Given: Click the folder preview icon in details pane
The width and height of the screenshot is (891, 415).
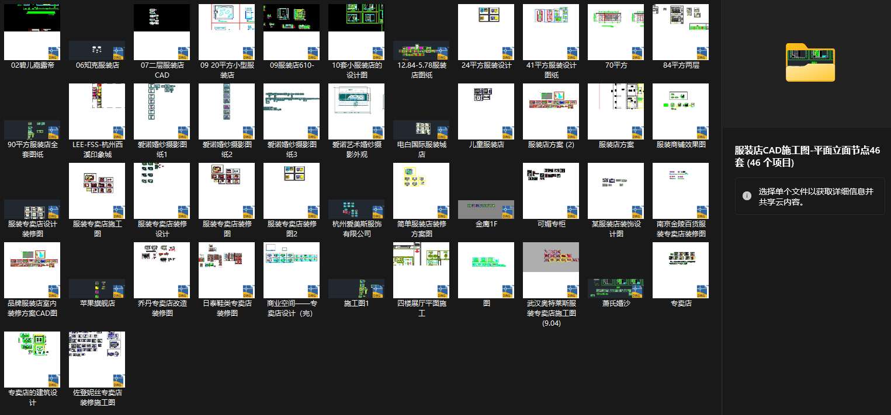Looking at the screenshot, I should (810, 62).
